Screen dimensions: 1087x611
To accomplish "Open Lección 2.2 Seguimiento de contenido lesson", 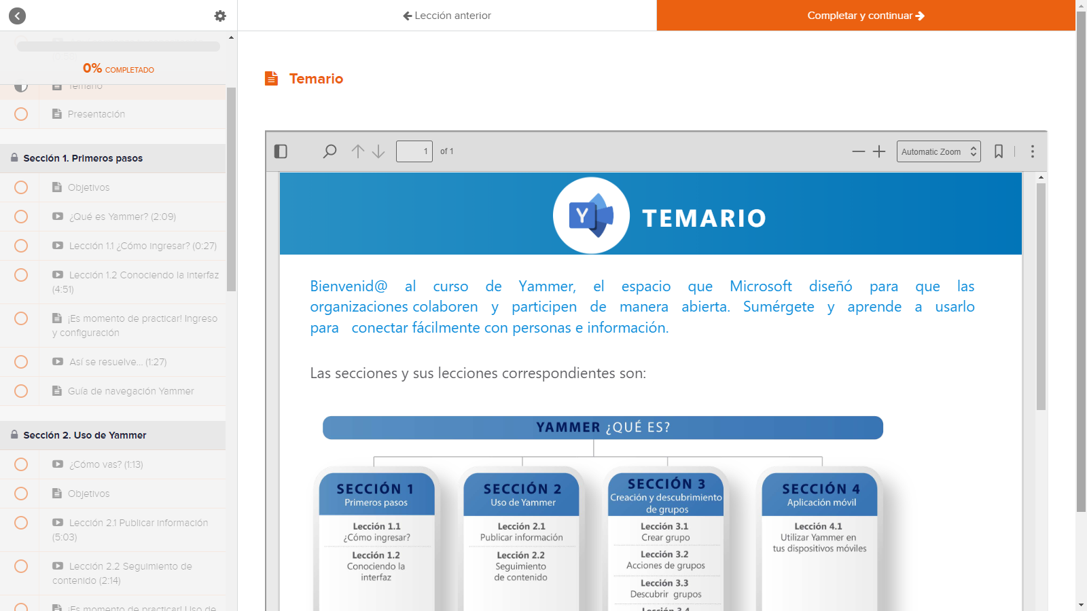I will tap(113, 573).
